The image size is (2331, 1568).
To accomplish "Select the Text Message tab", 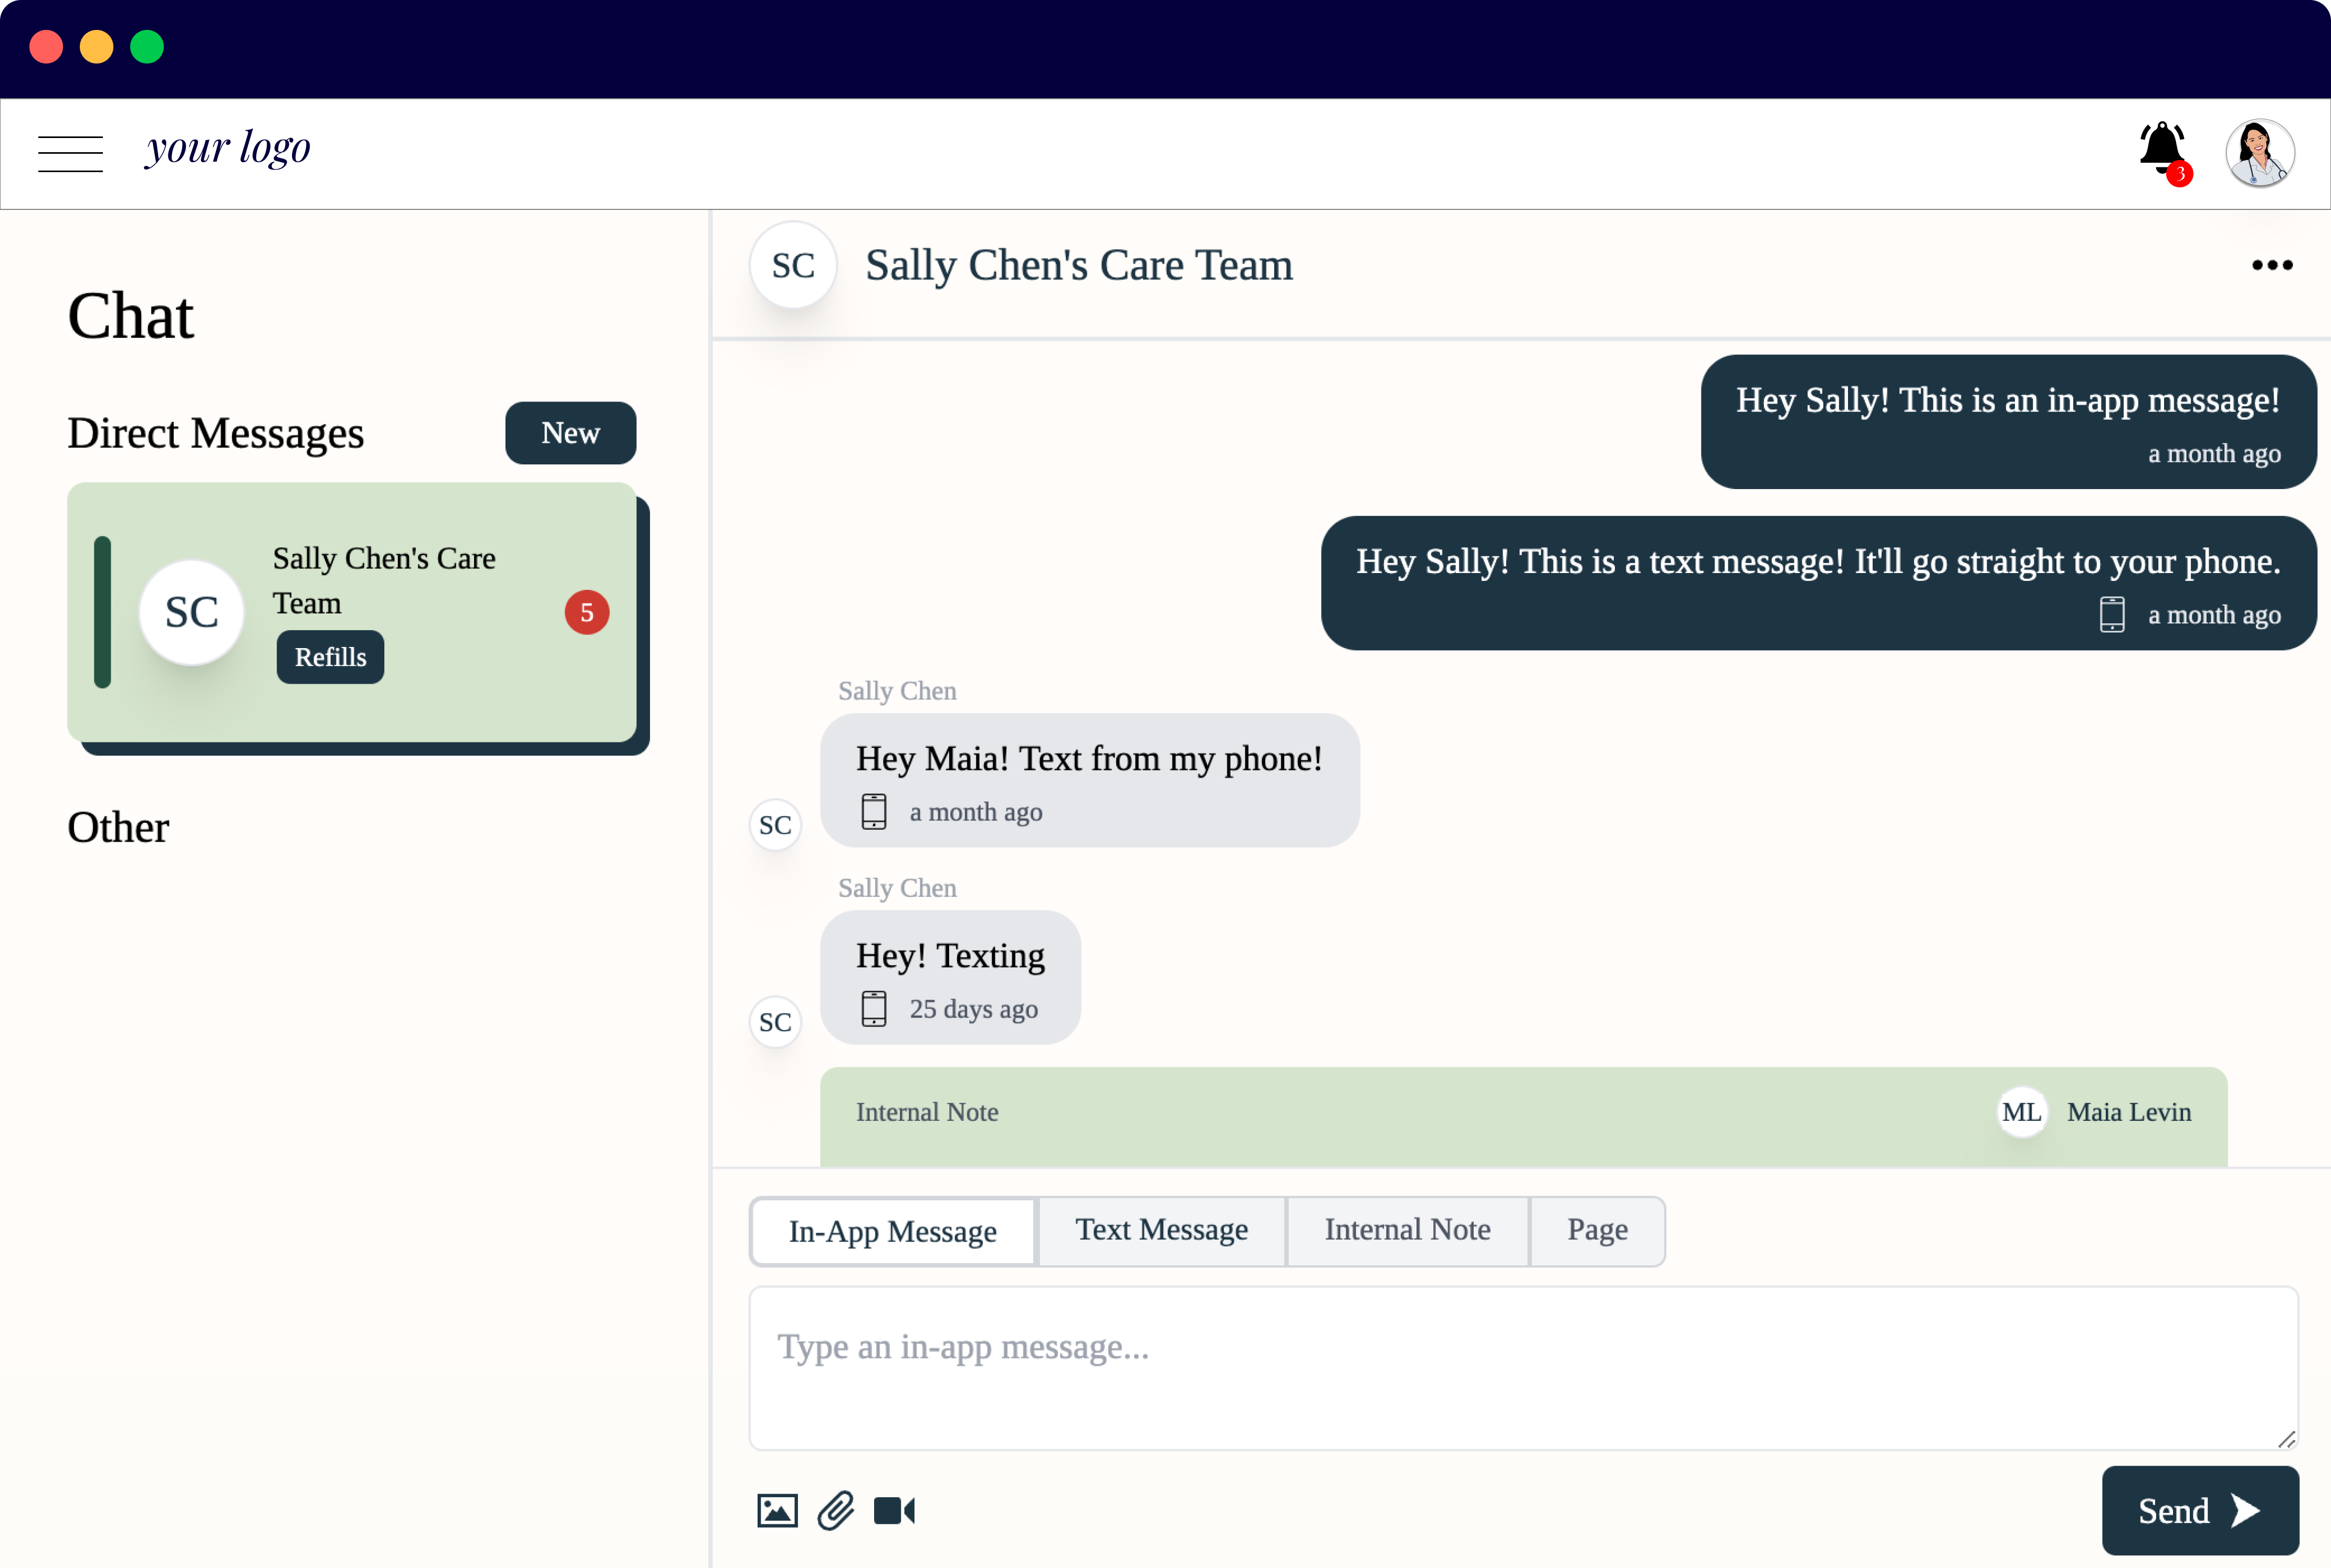I will coord(1160,1228).
